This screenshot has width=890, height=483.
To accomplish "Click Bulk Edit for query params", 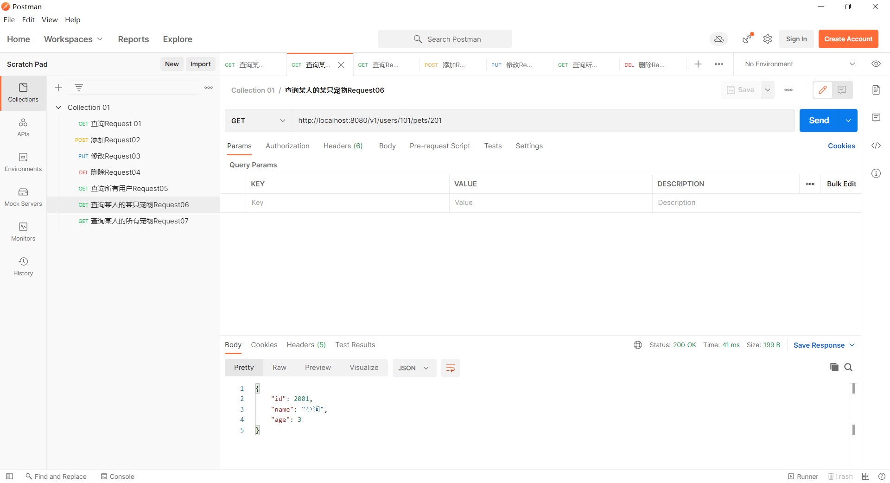I will 841,184.
